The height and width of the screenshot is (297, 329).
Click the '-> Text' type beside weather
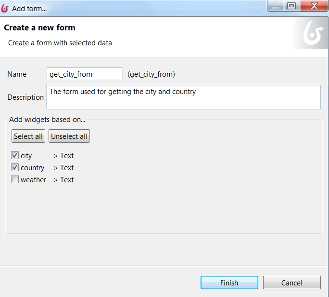tap(62, 180)
